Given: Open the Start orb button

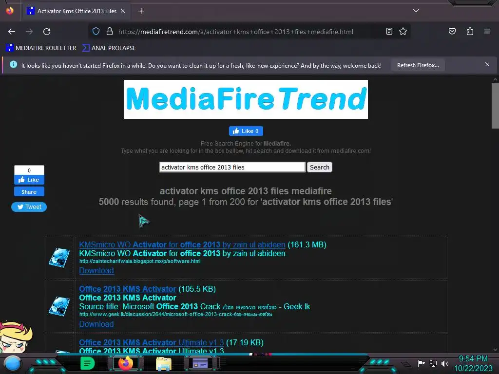Looking at the screenshot, I should pos(13,363).
